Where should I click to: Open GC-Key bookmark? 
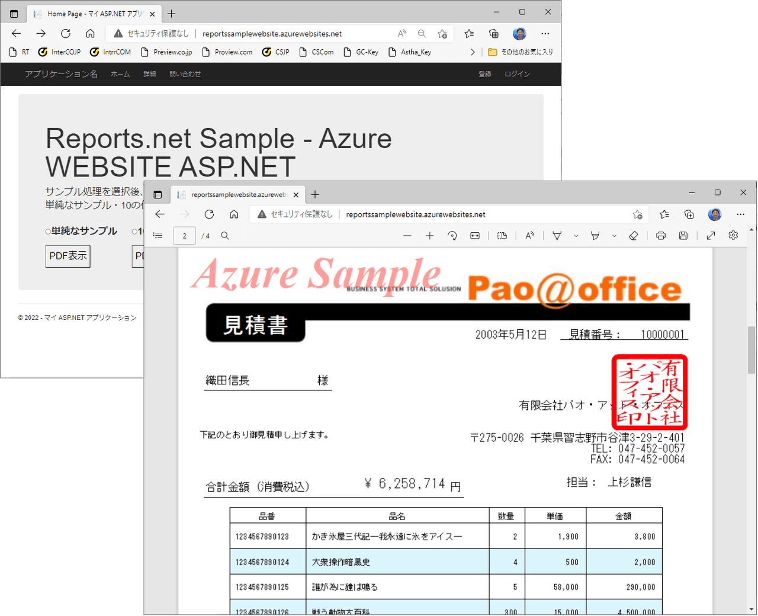coord(361,52)
